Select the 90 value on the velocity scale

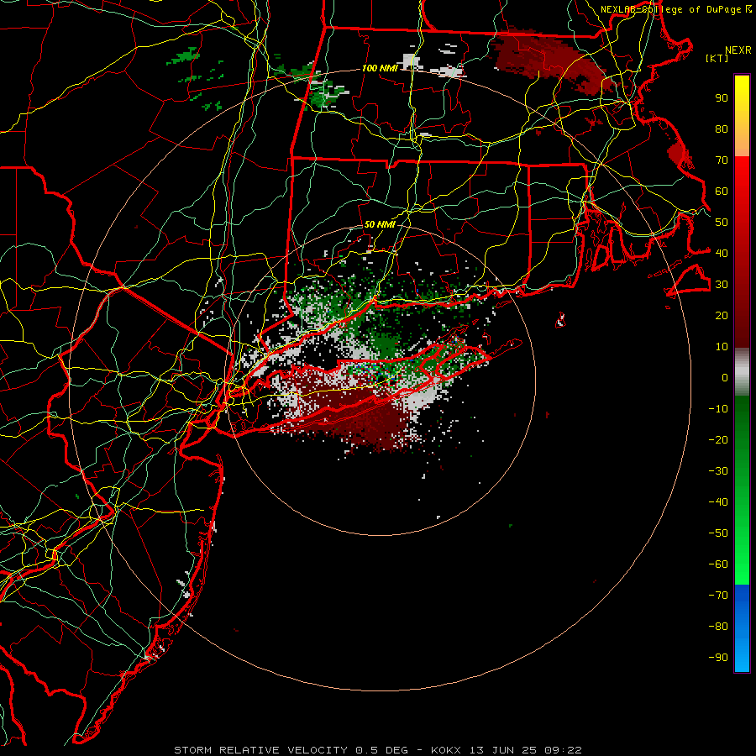(722, 98)
